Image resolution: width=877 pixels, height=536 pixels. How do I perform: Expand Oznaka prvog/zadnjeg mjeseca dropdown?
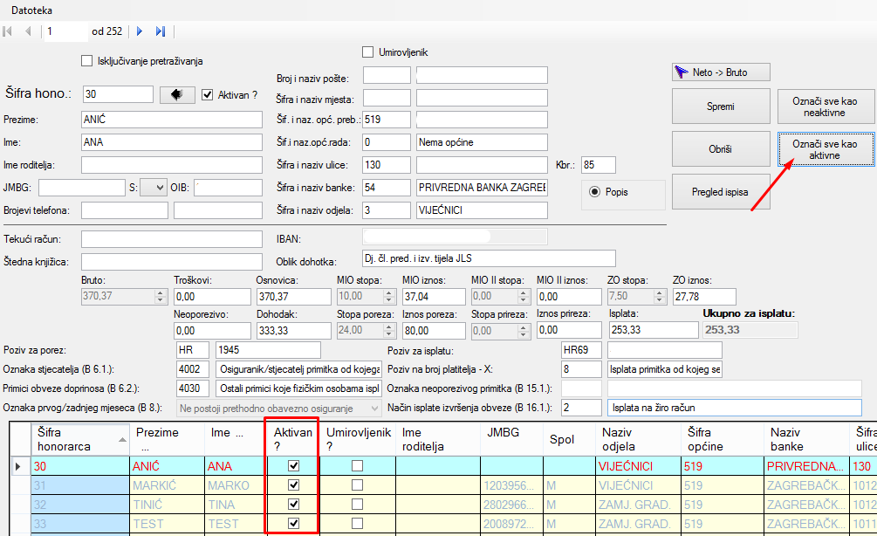tap(374, 409)
